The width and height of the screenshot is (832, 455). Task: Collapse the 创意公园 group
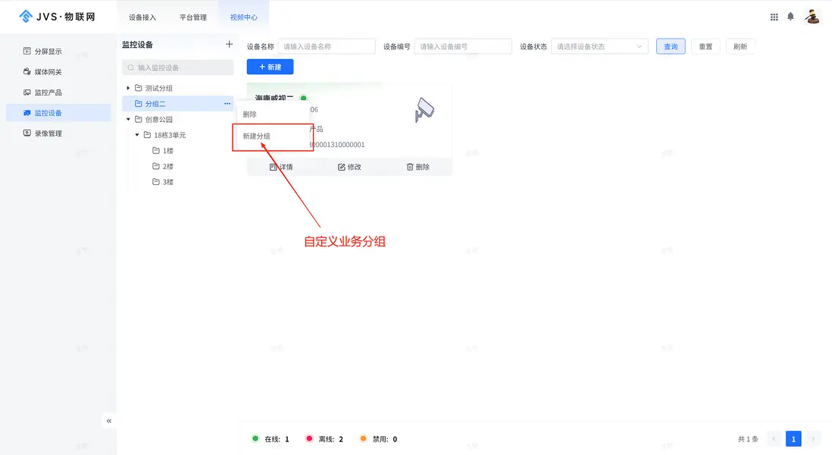(x=127, y=119)
